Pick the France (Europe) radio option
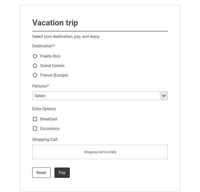The image size is (200, 192). 35,75
